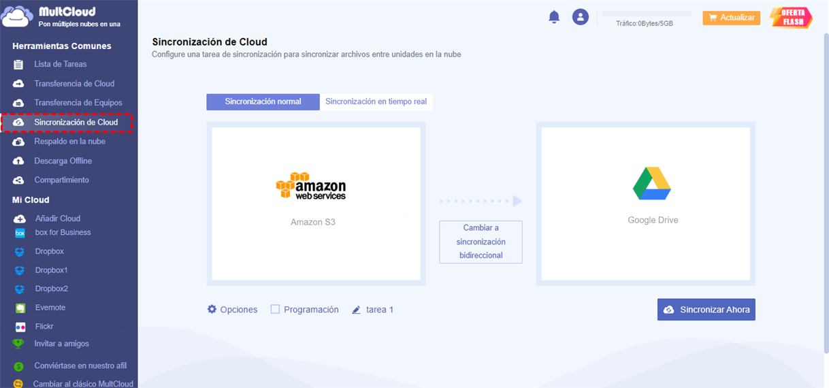Click Cambiar al clásico MultCloud link
This screenshot has height=388, width=829.
point(83,384)
